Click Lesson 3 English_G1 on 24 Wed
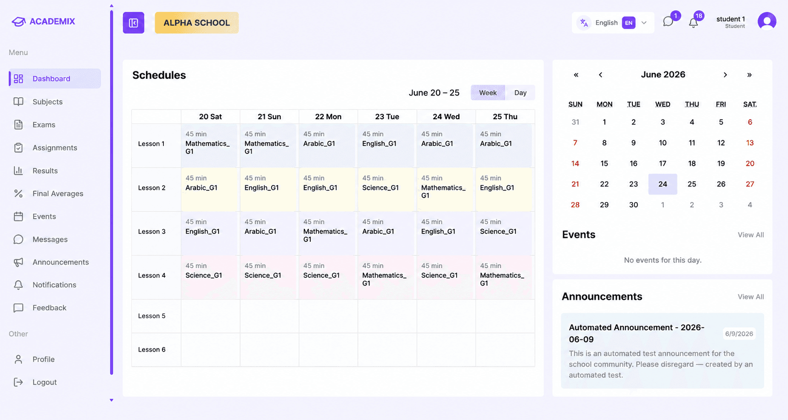 click(x=446, y=233)
